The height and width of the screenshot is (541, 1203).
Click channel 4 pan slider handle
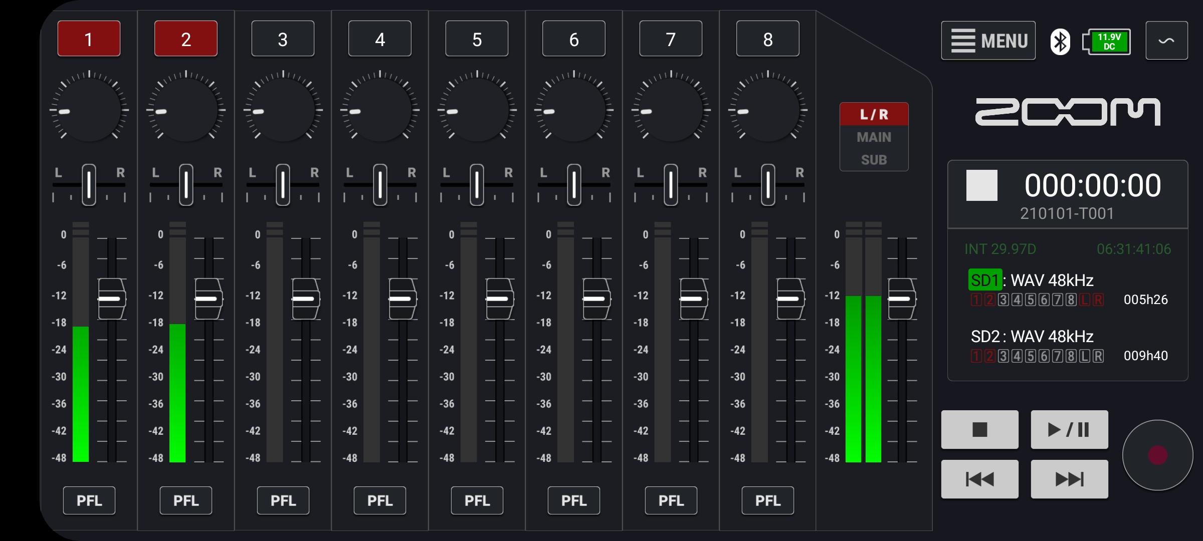380,185
